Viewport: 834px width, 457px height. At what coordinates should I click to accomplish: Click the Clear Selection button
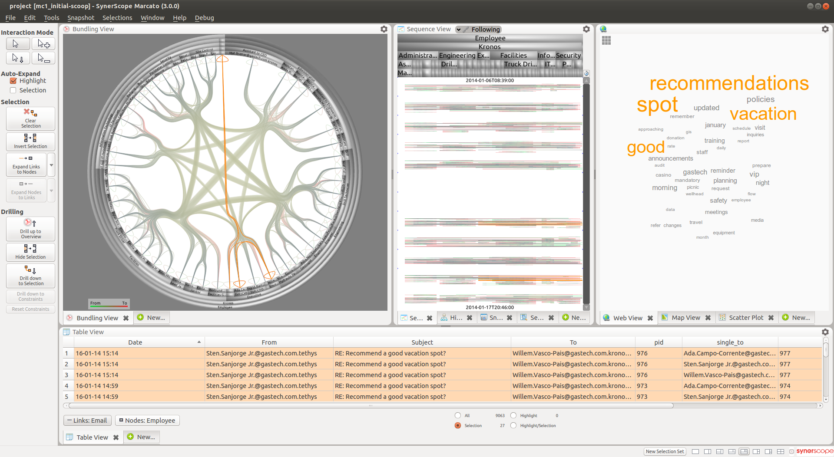30,118
